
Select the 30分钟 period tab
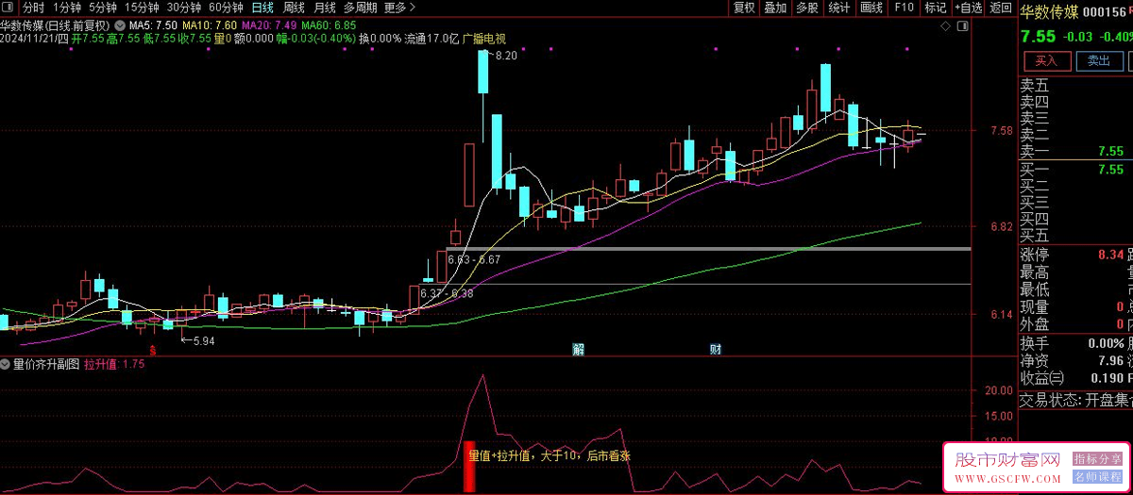(x=184, y=8)
